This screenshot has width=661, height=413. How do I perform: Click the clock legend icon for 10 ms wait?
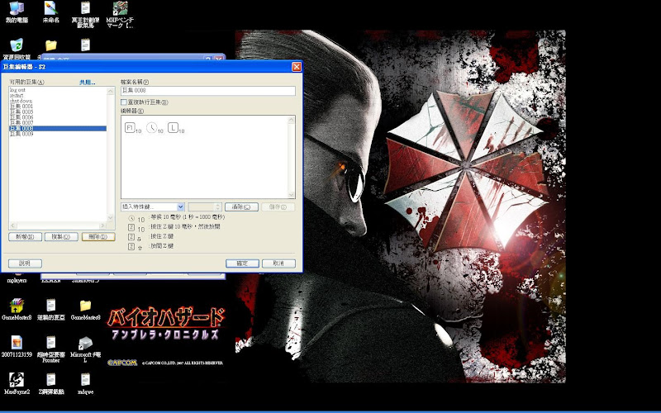pos(131,218)
